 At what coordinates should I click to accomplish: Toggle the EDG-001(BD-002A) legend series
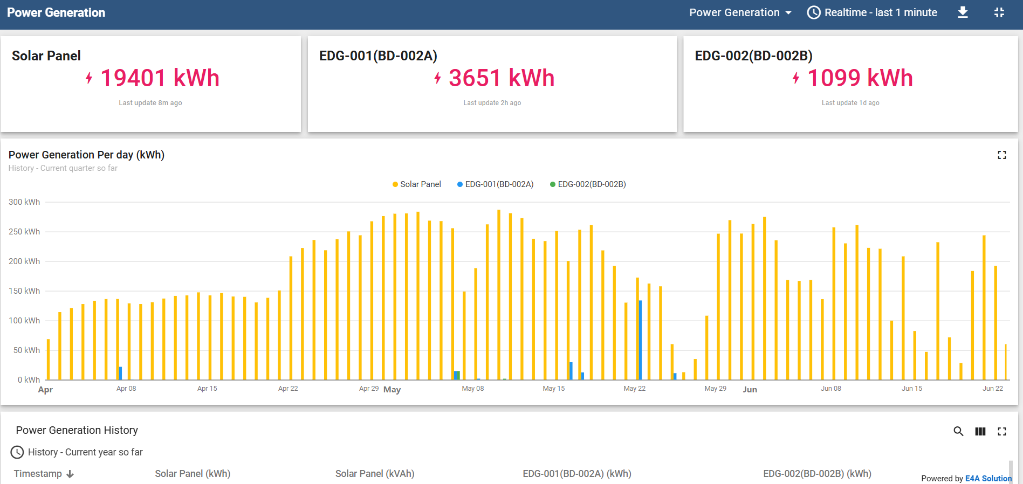496,184
